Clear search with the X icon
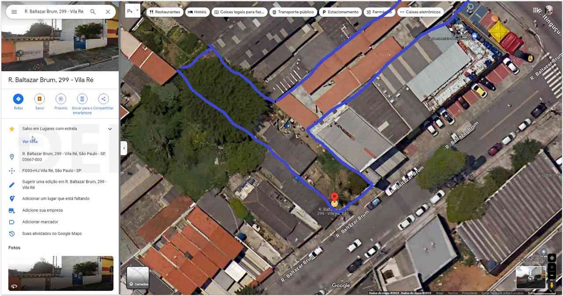563x296 pixels. tap(108, 12)
